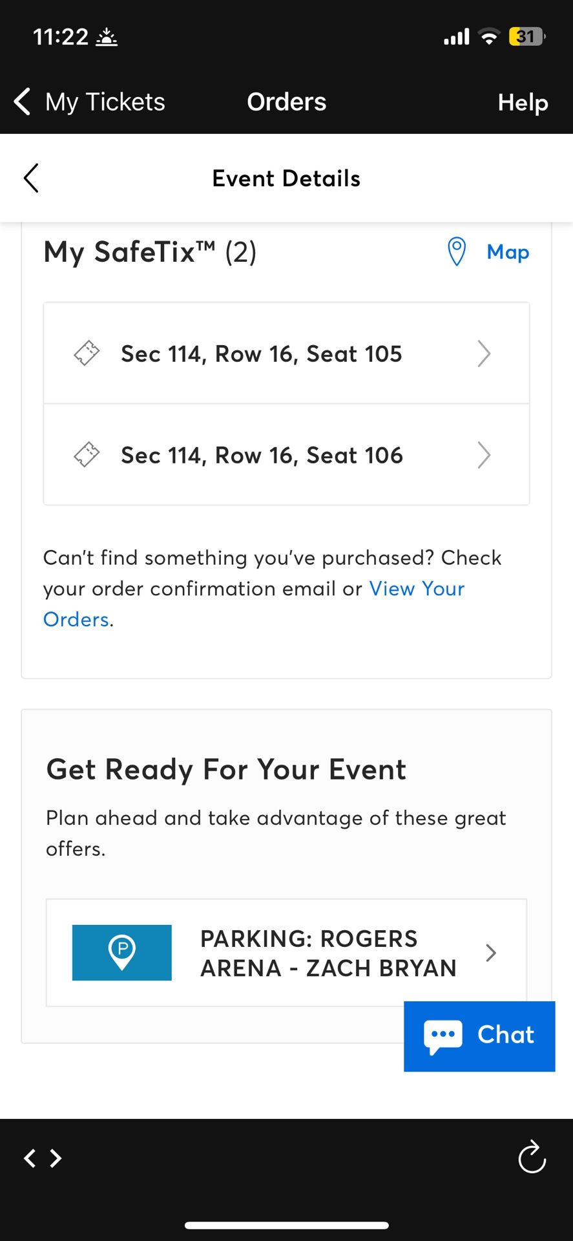This screenshot has width=573, height=1241.
Task: Open the Chat support button
Action: pyautogui.click(x=479, y=1036)
